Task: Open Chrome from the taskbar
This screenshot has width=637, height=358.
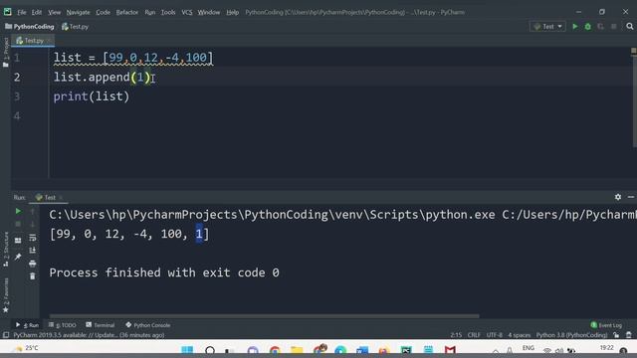Action: [275, 350]
